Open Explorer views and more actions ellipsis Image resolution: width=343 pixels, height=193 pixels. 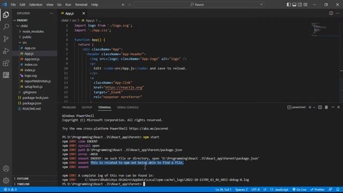(51, 13)
